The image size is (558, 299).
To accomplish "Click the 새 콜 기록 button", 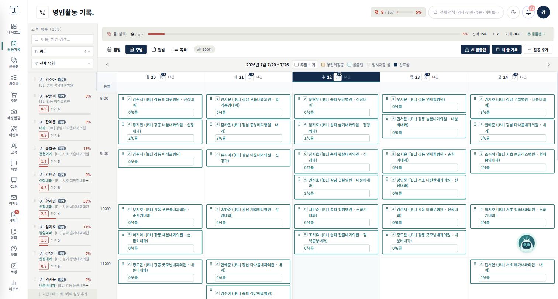I will coord(507,49).
